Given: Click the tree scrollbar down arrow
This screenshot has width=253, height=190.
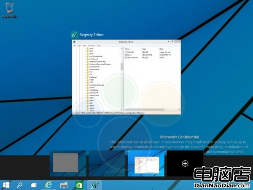Looking at the screenshot, I should point(122,109).
